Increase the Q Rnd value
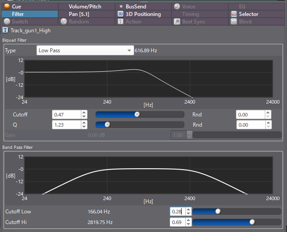 pos(268,123)
